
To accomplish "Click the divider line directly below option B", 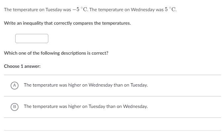I will click(x=112, y=118).
